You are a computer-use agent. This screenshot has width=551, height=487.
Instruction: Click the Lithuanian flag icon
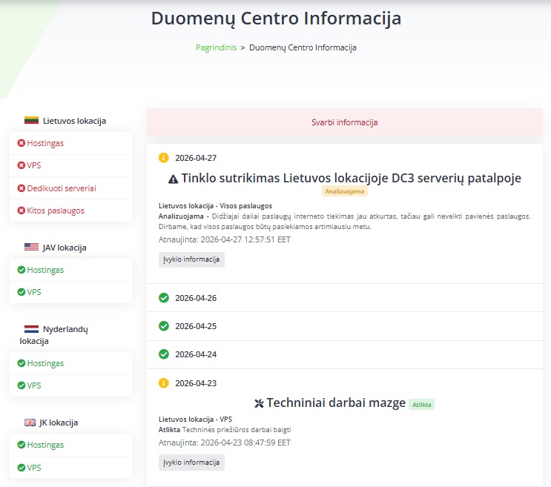tap(31, 121)
